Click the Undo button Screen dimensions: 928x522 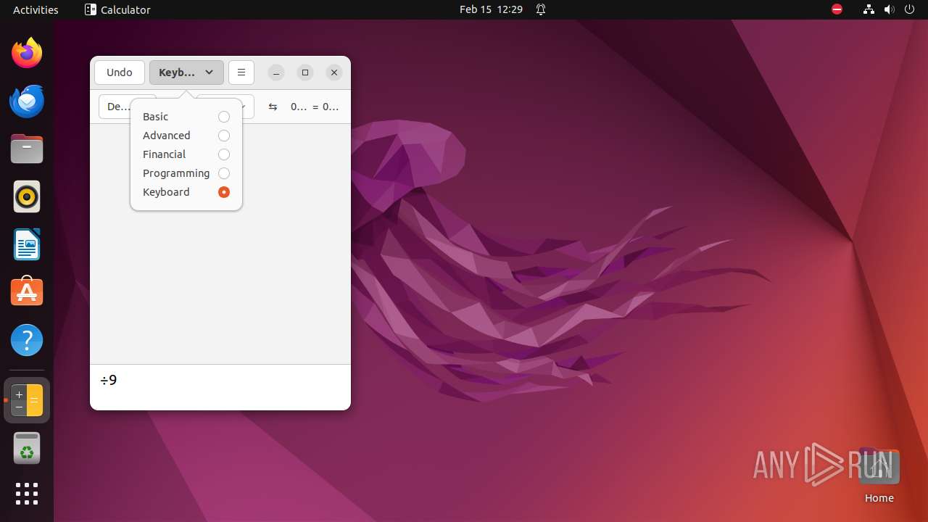click(x=120, y=72)
